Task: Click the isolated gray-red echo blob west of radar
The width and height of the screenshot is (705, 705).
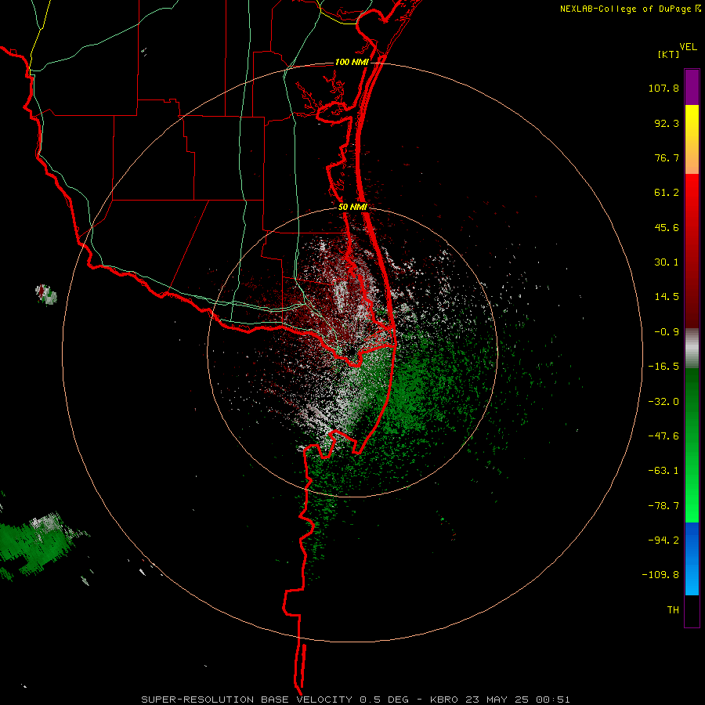Action: (46, 295)
